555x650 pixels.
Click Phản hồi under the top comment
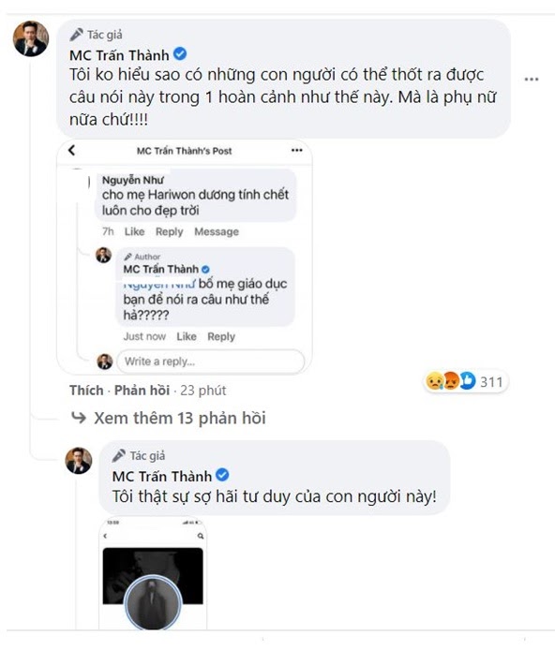(x=142, y=390)
